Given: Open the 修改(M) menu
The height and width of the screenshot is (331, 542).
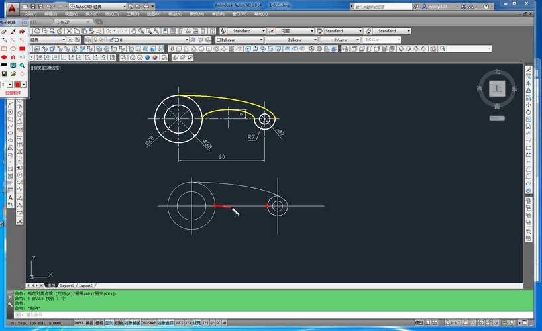Looking at the screenshot, I should 197,14.
